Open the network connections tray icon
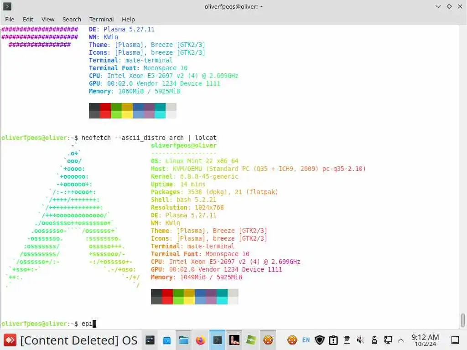 pos(388,340)
